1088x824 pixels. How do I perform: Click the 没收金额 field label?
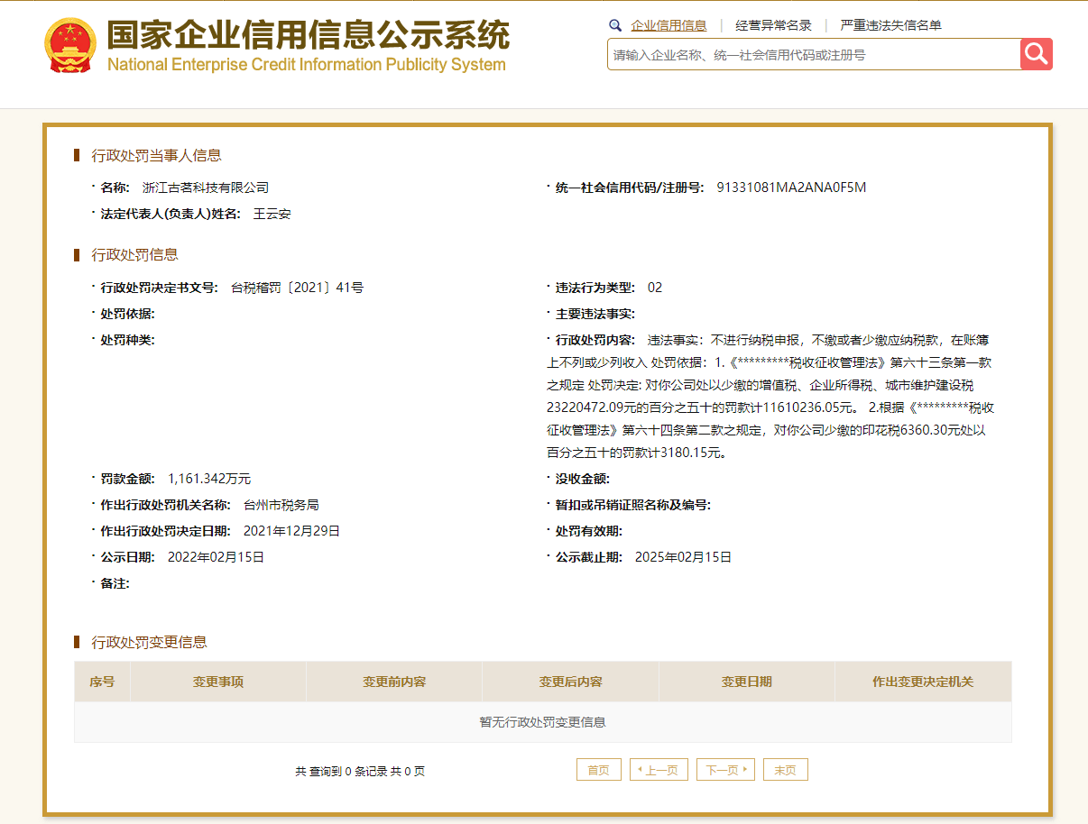tap(582, 479)
